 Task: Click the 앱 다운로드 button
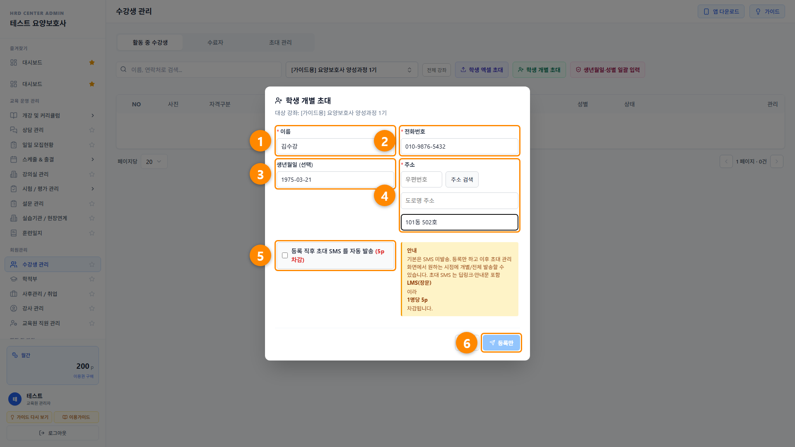[721, 12]
